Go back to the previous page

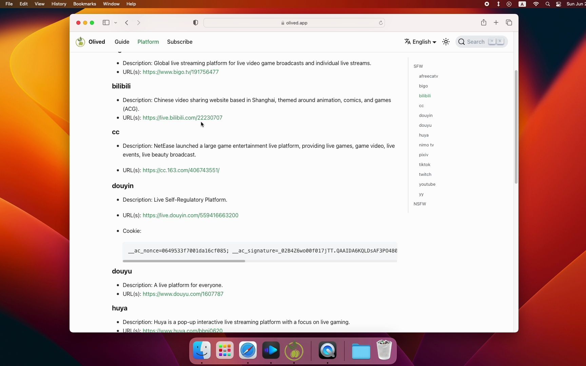pos(126,23)
